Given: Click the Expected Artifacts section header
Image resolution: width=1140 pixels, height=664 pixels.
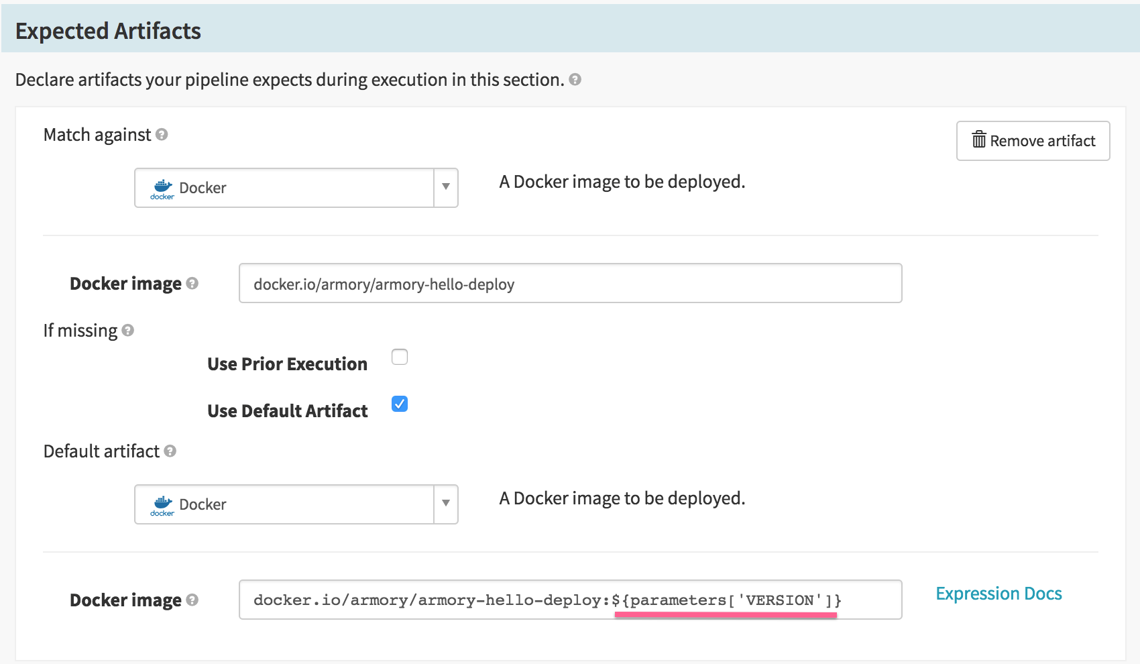Looking at the screenshot, I should (x=108, y=31).
